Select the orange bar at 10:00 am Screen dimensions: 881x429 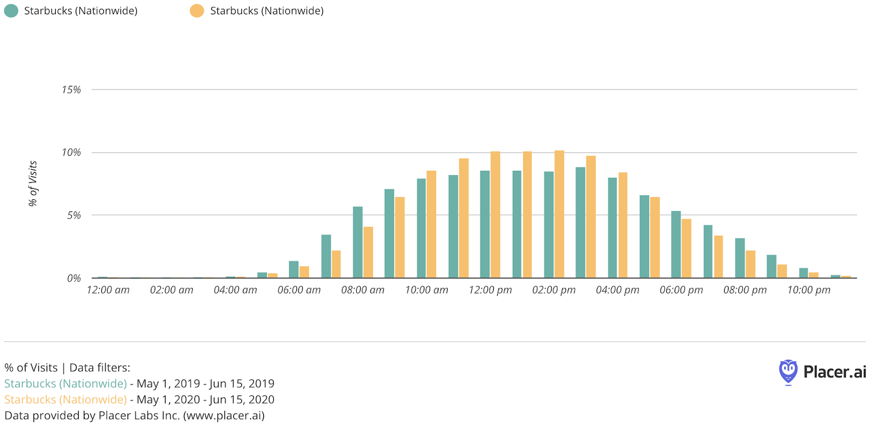coord(432,224)
